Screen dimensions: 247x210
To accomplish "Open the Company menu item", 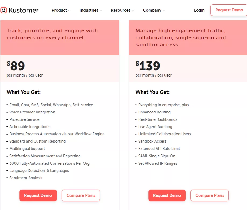I will coord(152,10).
